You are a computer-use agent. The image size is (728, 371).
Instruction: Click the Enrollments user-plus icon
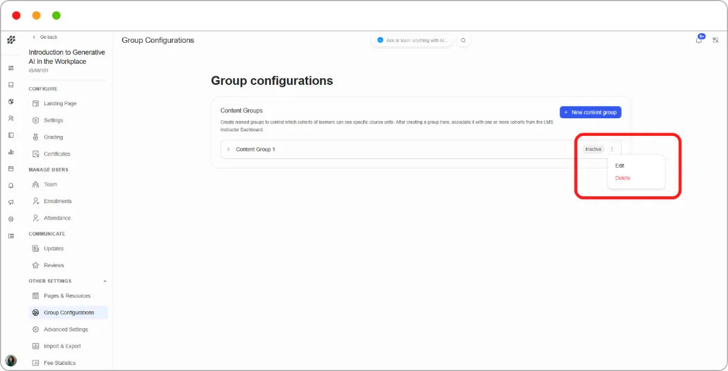pyautogui.click(x=36, y=201)
